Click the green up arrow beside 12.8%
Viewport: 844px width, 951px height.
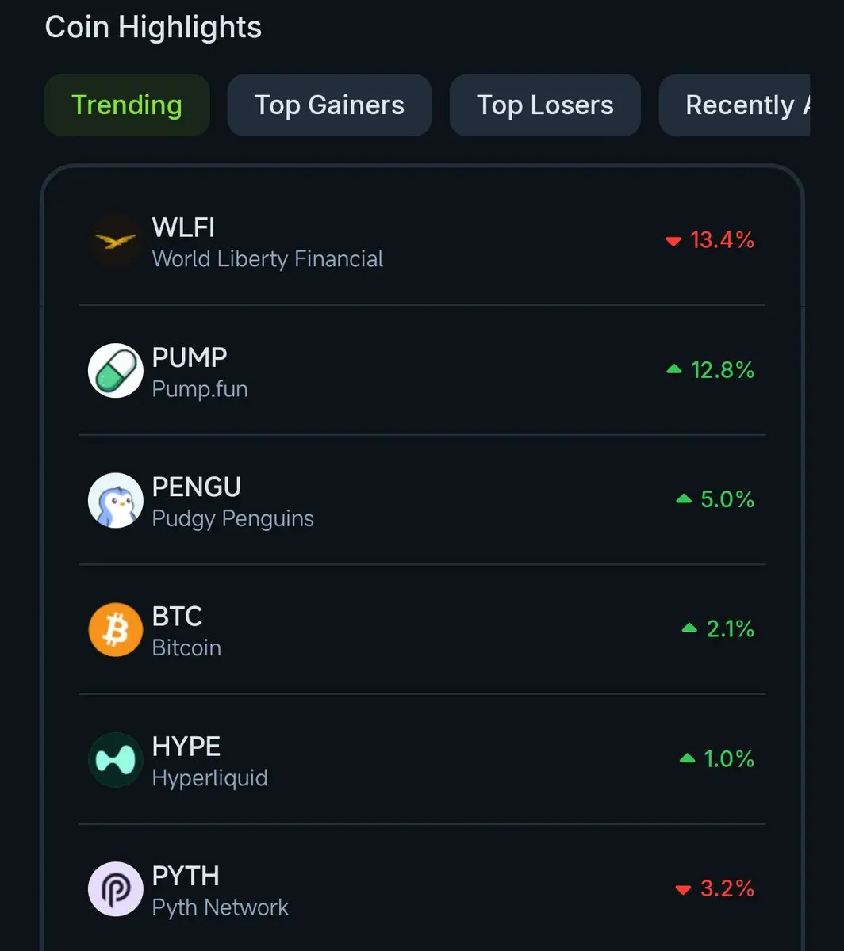click(674, 369)
